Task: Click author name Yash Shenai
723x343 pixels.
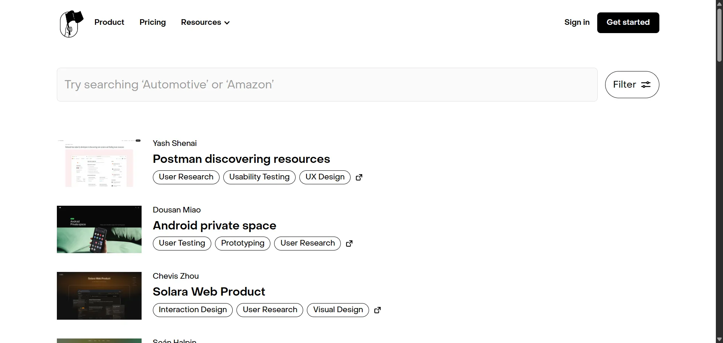Action: pyautogui.click(x=175, y=143)
